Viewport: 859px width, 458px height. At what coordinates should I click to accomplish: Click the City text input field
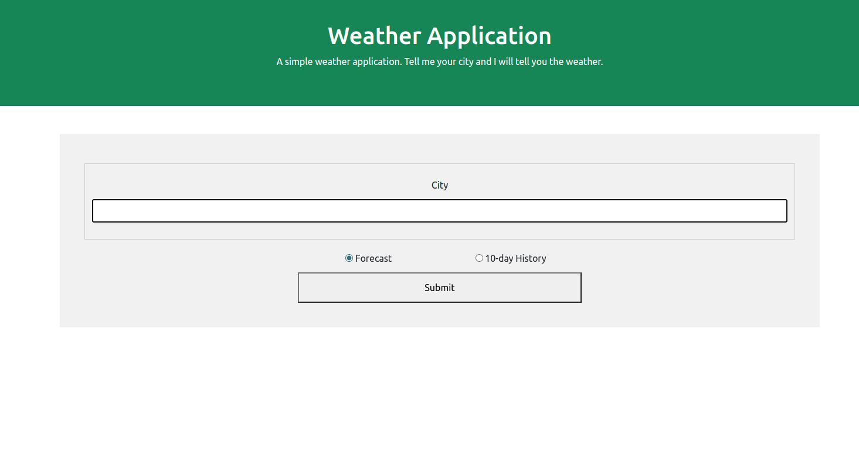(439, 211)
